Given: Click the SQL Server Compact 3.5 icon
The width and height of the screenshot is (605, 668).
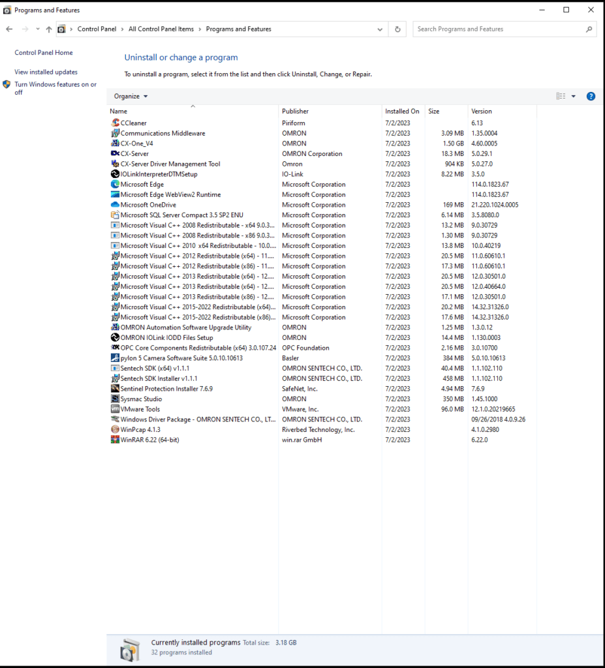Looking at the screenshot, I should point(115,215).
